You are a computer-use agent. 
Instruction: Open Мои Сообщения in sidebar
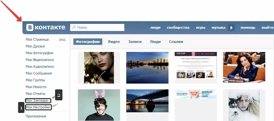point(39,73)
